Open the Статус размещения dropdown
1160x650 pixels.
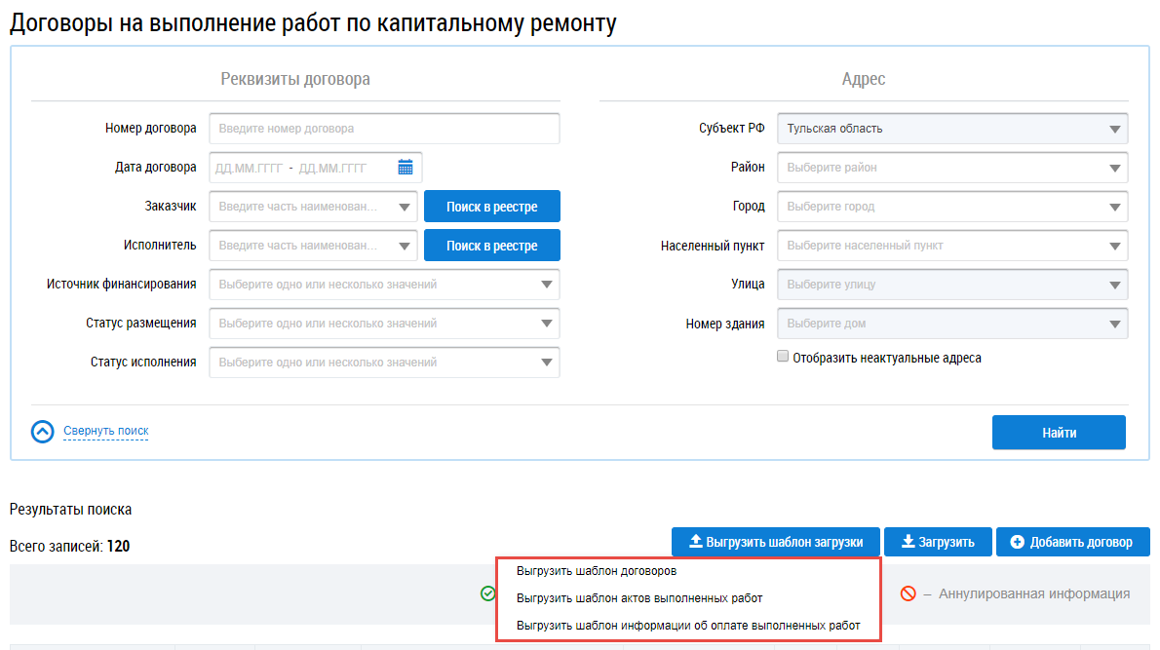coord(546,324)
